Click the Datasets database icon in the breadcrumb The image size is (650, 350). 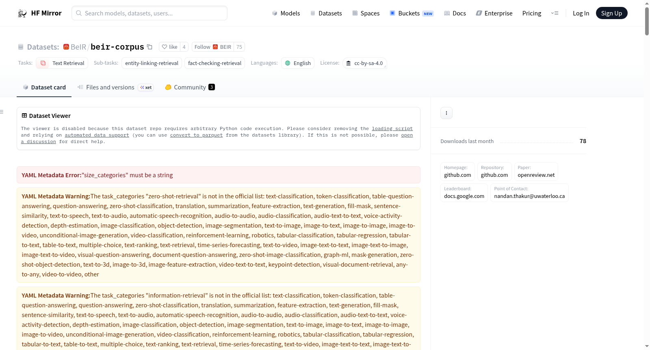click(21, 47)
